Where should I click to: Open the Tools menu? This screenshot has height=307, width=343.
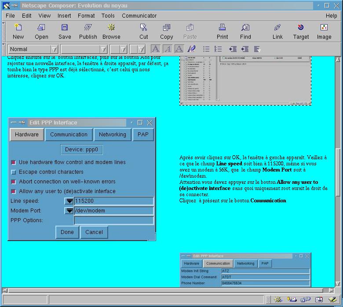[x=108, y=16]
